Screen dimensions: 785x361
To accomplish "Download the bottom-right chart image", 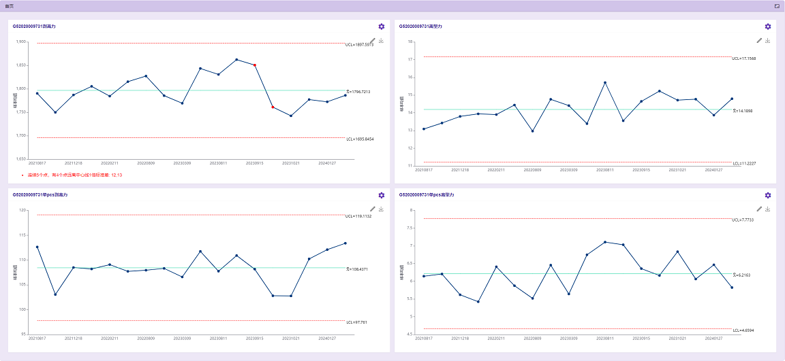I will pos(768,209).
